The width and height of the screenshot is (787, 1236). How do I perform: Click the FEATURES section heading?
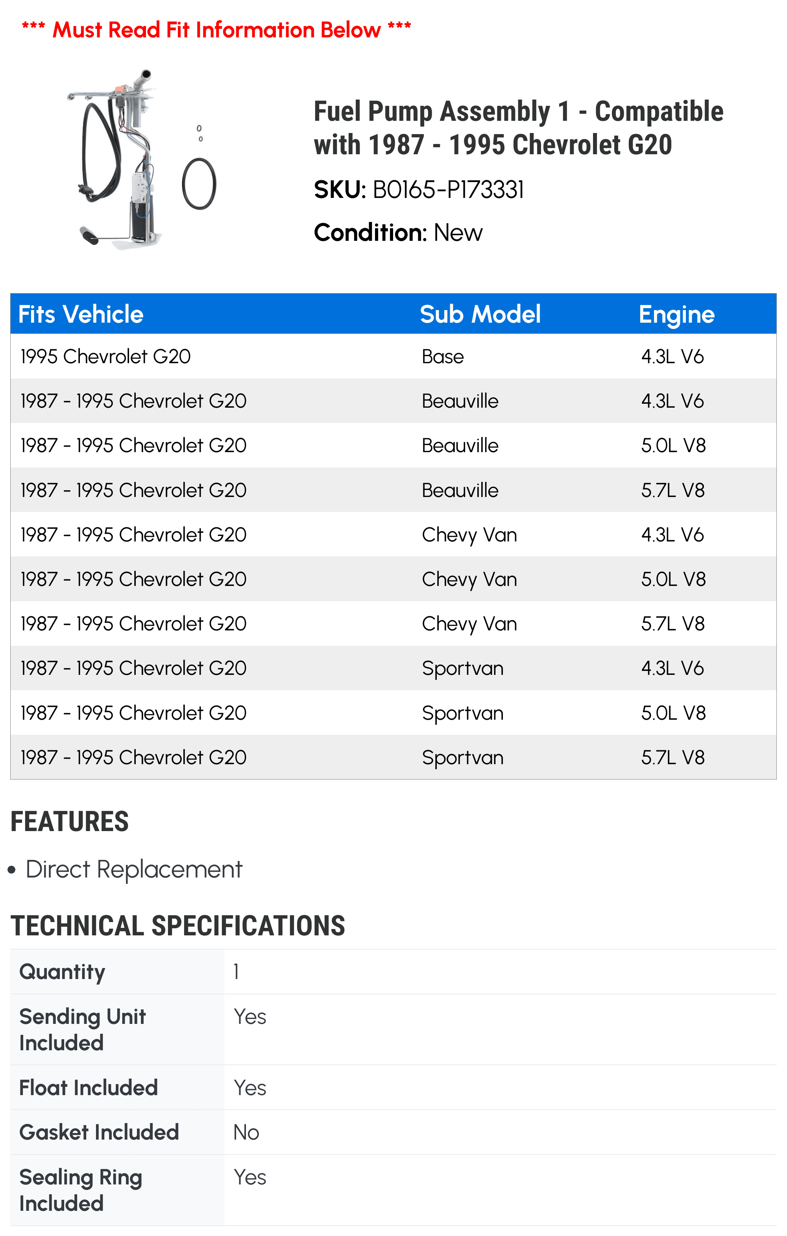coord(69,821)
